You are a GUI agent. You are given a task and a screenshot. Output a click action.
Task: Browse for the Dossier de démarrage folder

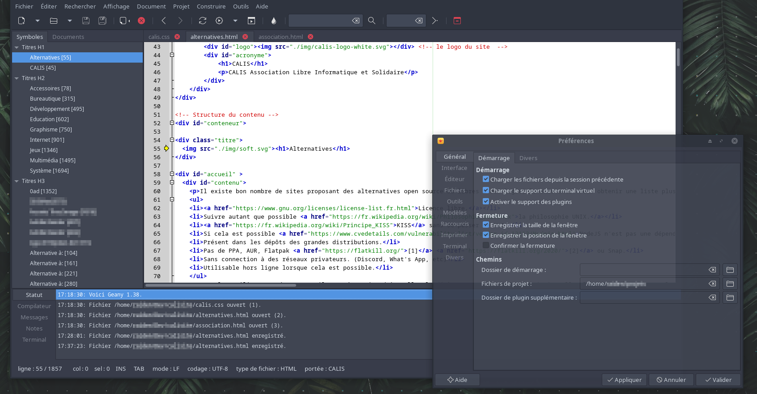click(x=730, y=270)
